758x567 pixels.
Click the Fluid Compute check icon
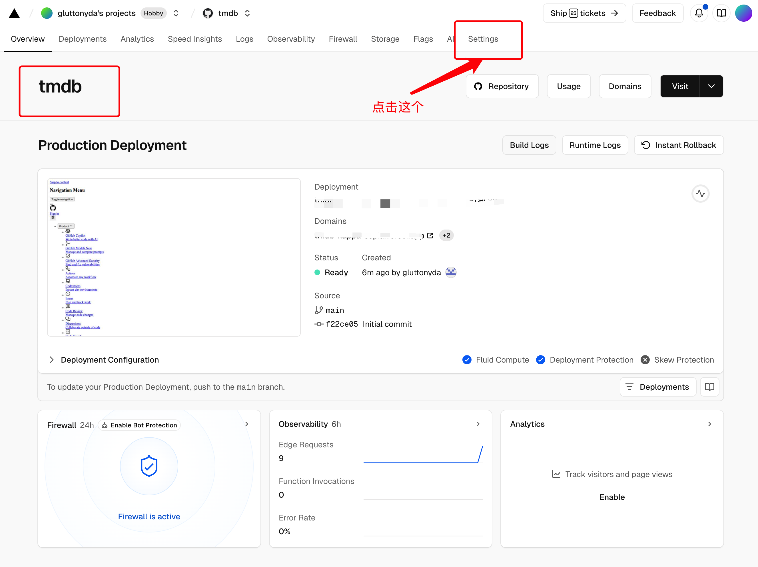click(467, 360)
